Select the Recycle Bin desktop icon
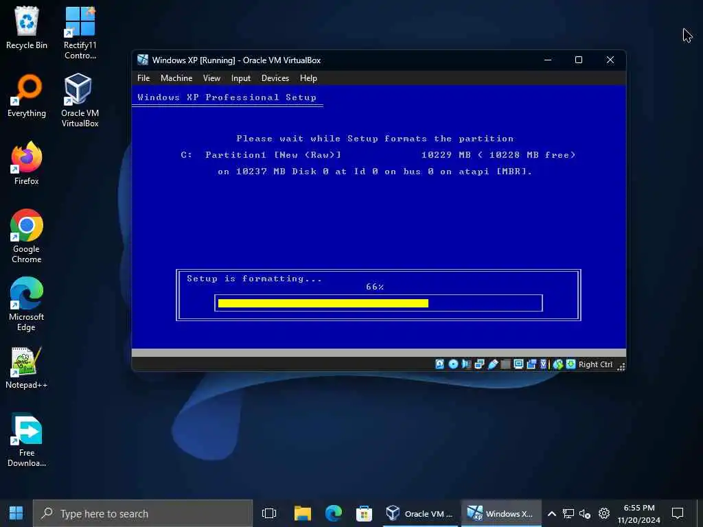Viewport: 703px width, 527px height. [27, 27]
